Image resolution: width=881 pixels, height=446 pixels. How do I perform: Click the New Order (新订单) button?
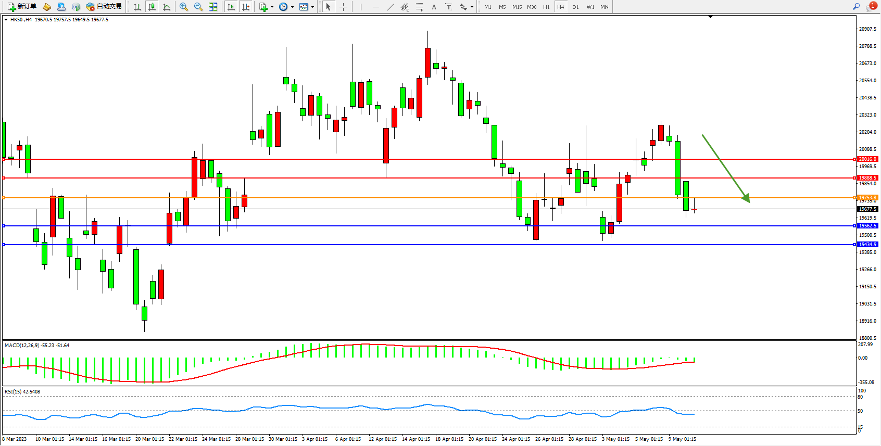[22, 7]
